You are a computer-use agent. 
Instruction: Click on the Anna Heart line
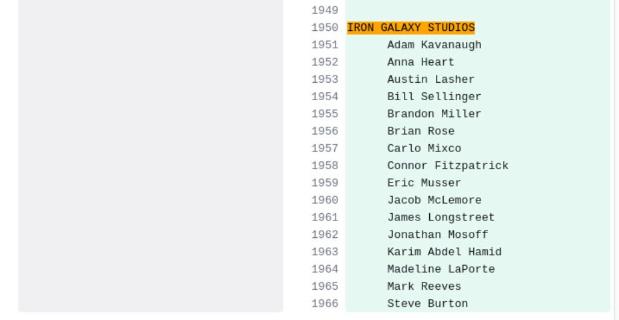coord(421,62)
